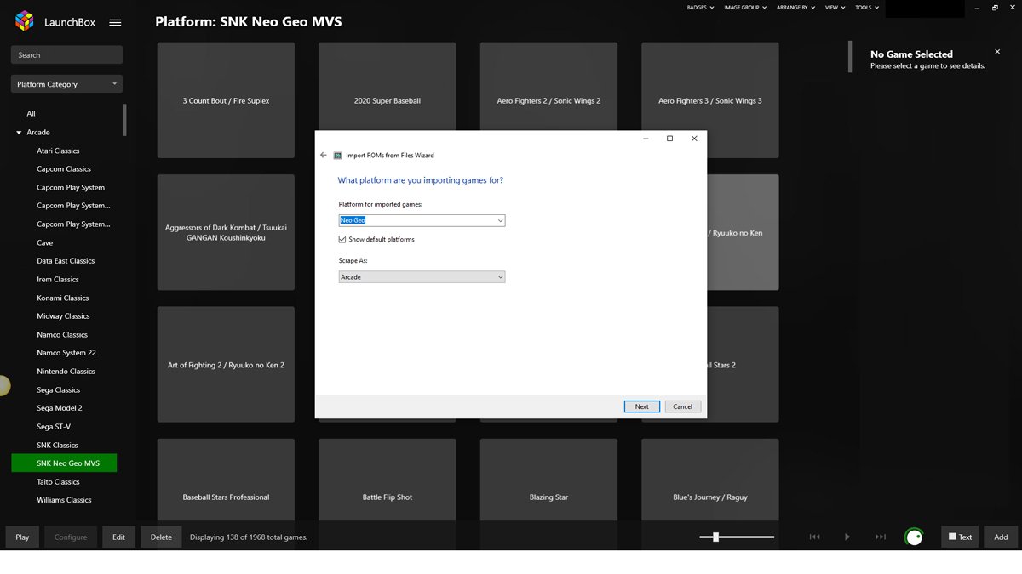Skip to the previous track in the music controls
The height and width of the screenshot is (574, 1022).
point(814,537)
